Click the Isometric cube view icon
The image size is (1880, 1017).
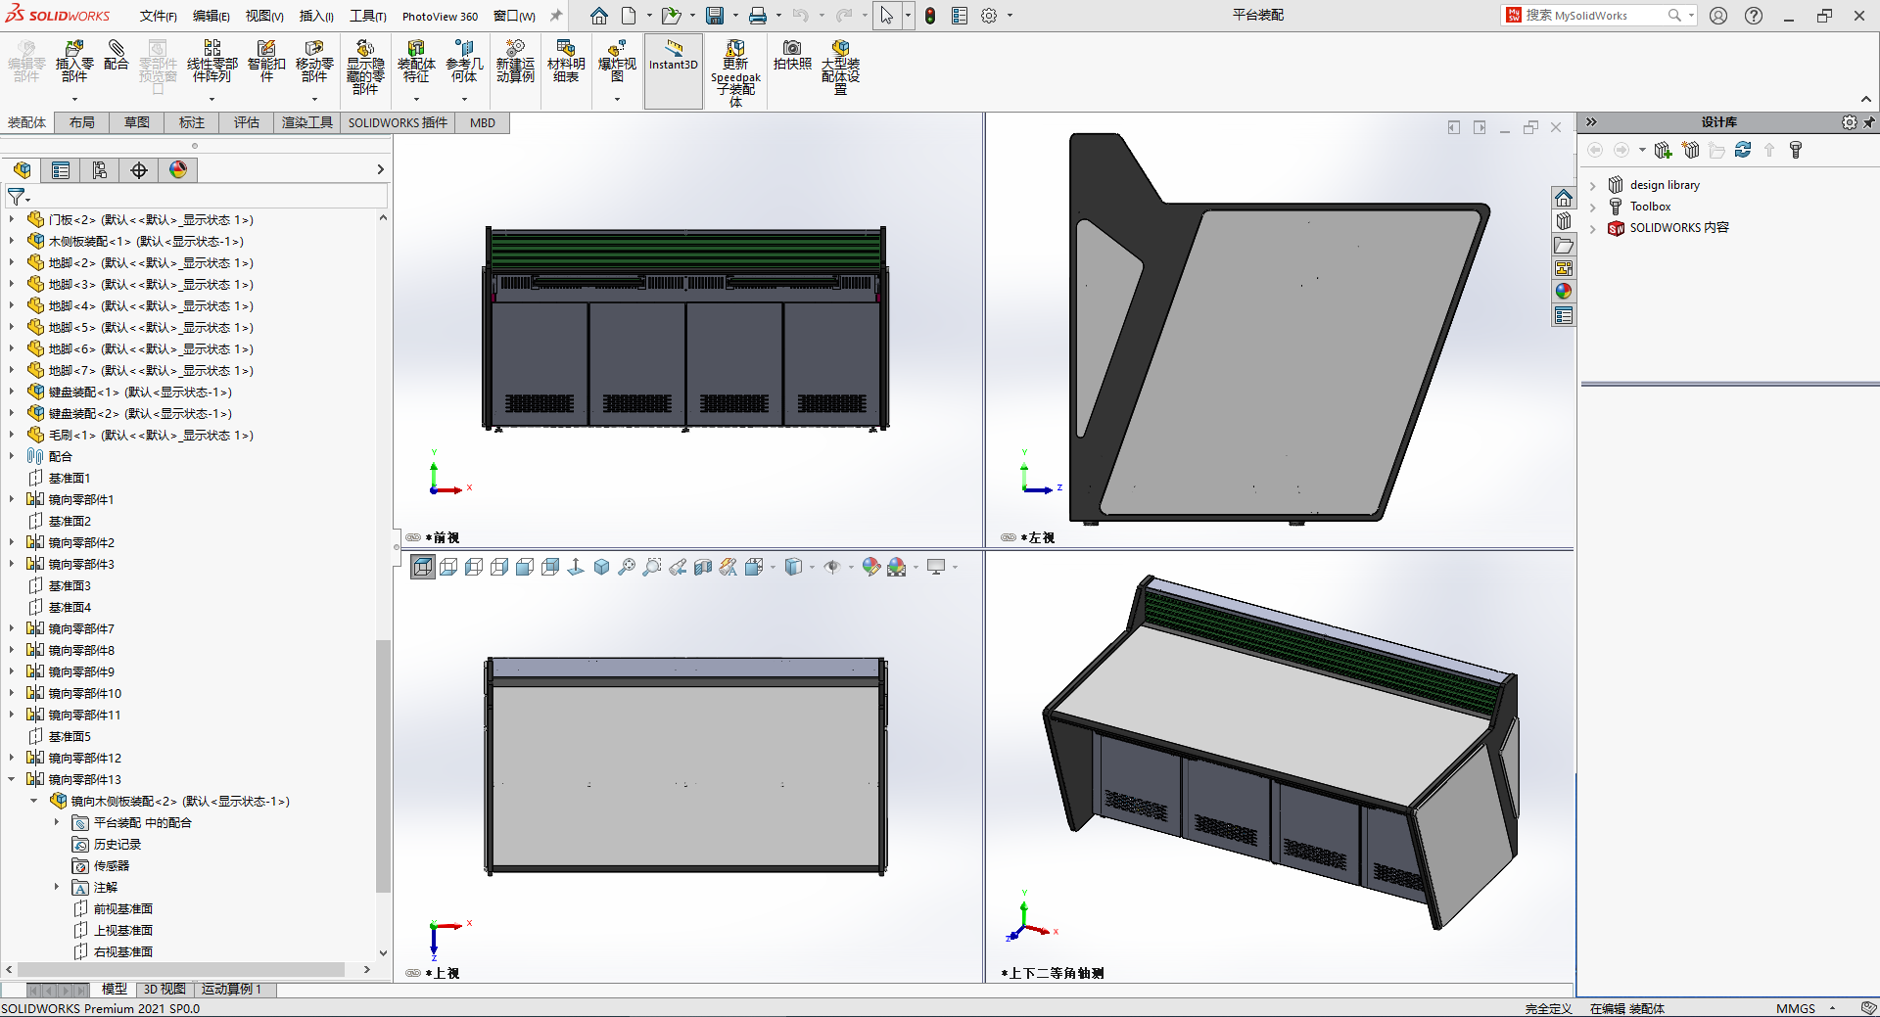point(601,567)
